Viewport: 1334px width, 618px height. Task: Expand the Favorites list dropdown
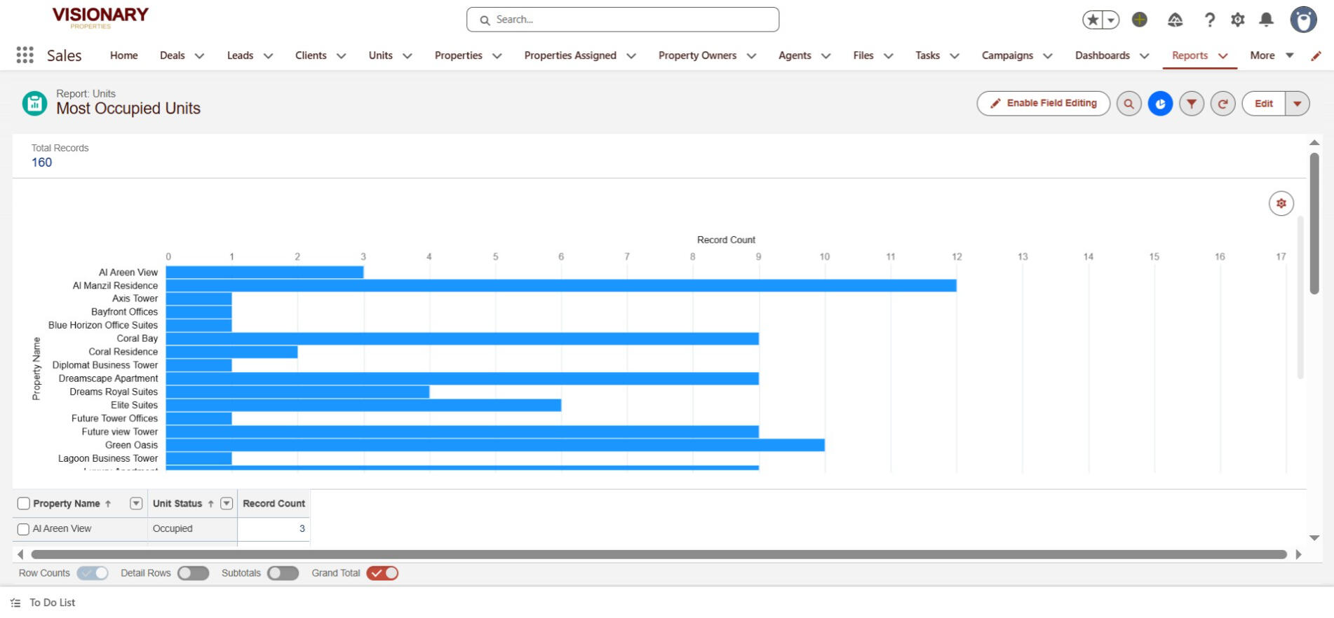click(x=1110, y=20)
